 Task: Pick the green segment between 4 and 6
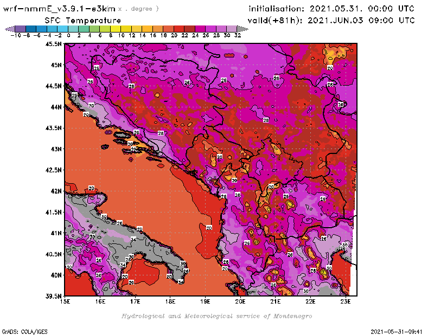[x=94, y=29]
